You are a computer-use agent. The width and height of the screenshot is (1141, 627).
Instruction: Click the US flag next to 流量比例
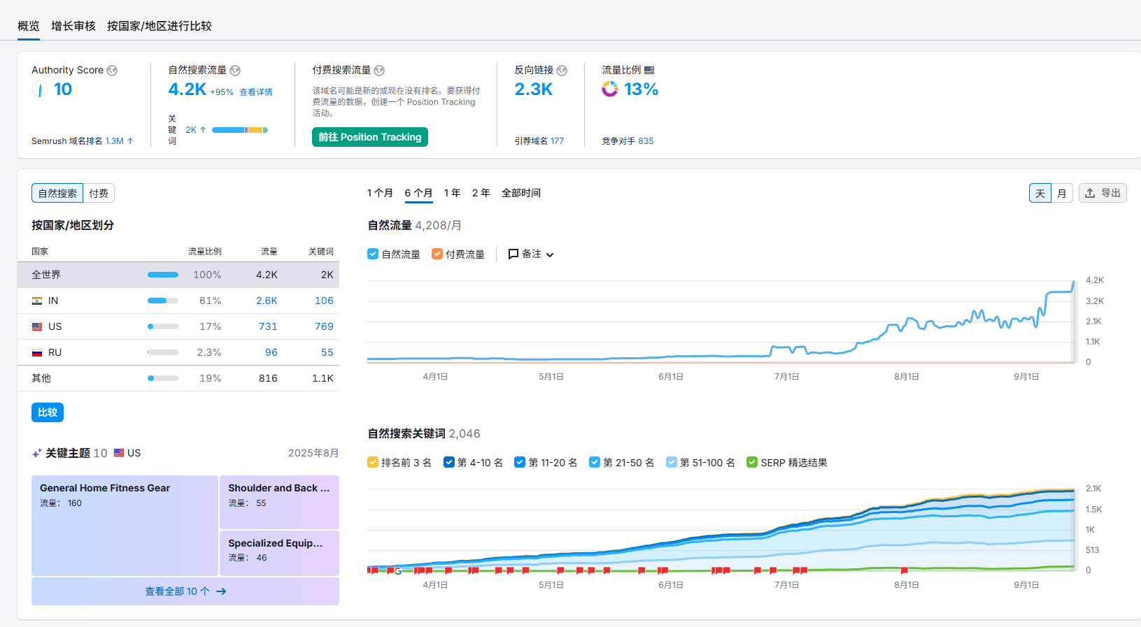(x=649, y=70)
